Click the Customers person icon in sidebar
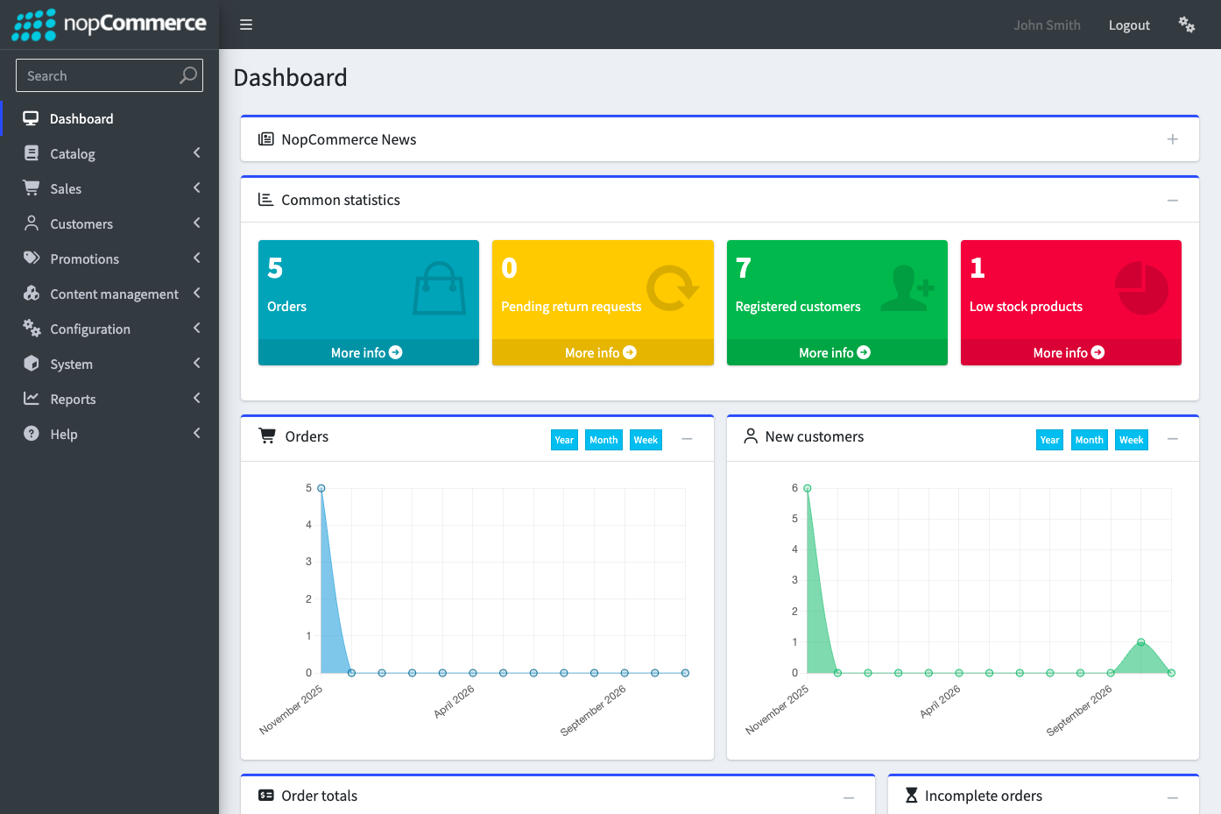The image size is (1221, 814). point(32,223)
